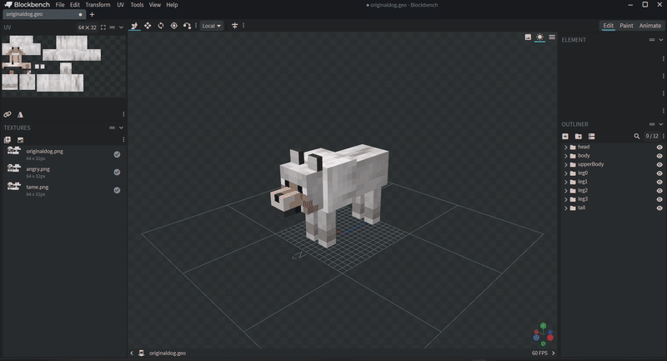Click the UV fullscreen frame icon
Screen dimensions: 667x361
(x=103, y=28)
